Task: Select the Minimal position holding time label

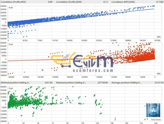Action: tap(16, 83)
